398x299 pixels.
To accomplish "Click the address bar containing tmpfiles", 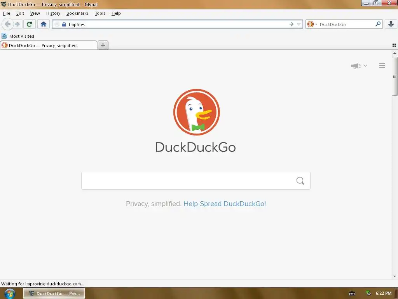I will 177,25.
